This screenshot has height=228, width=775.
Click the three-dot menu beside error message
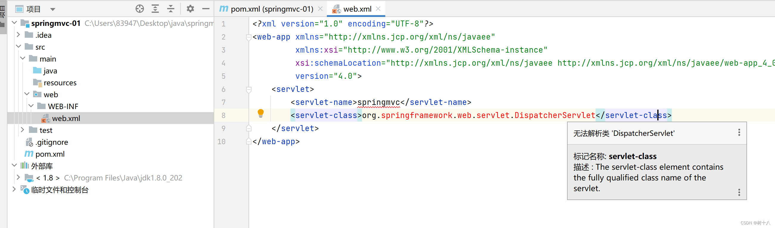click(x=739, y=133)
